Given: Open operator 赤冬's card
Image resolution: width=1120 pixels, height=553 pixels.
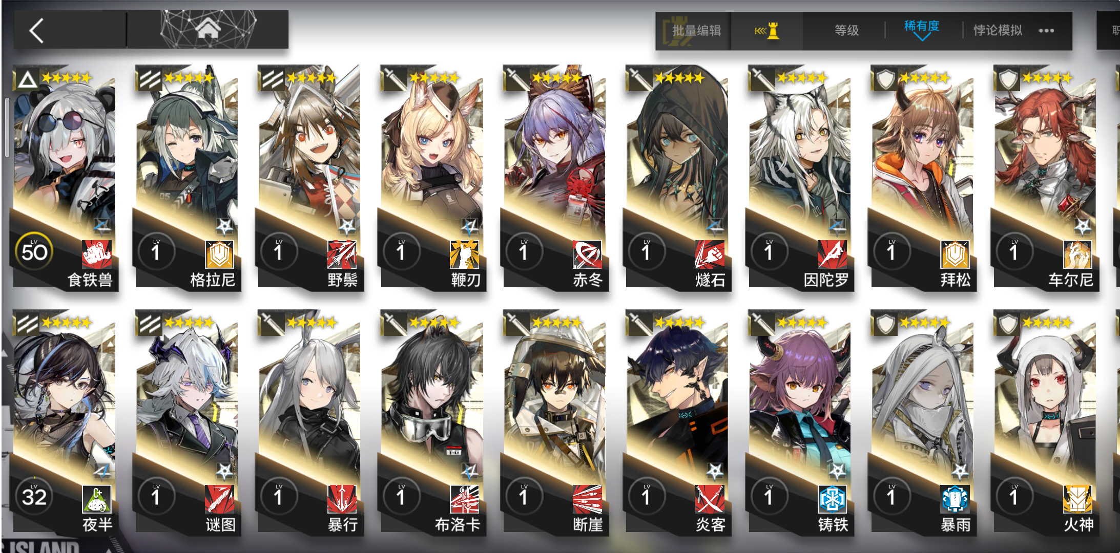Looking at the screenshot, I should [555, 178].
